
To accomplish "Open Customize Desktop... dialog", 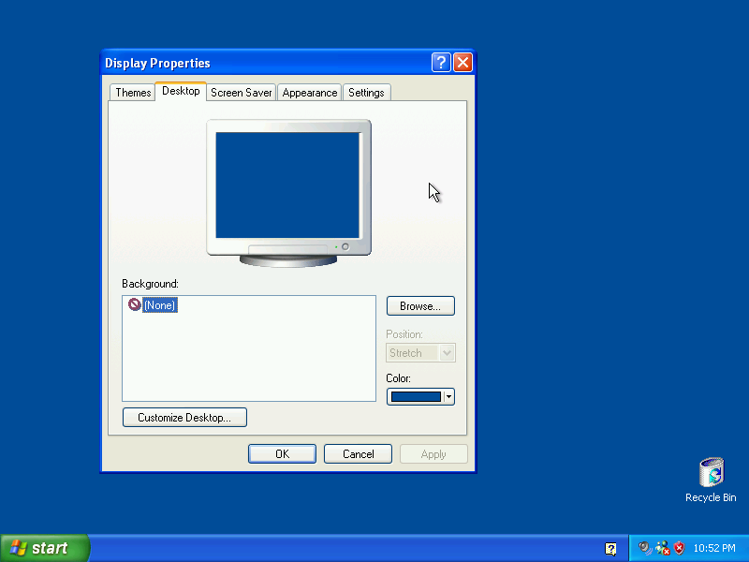I will pos(184,417).
